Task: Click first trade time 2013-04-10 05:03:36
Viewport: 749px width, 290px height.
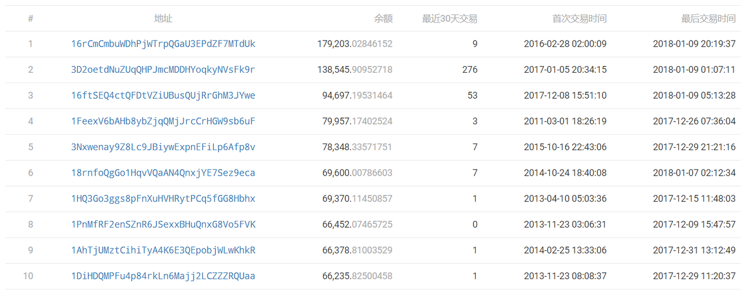Action: (x=565, y=199)
